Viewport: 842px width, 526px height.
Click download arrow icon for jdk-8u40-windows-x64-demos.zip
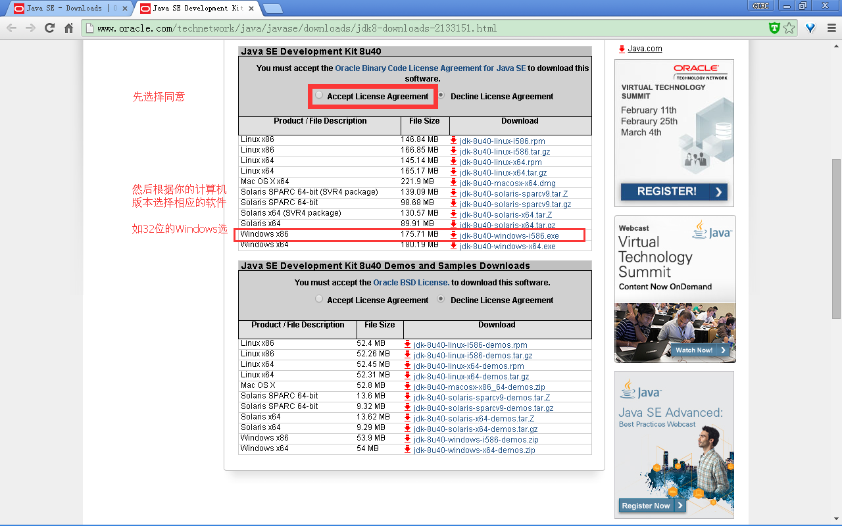[407, 450]
